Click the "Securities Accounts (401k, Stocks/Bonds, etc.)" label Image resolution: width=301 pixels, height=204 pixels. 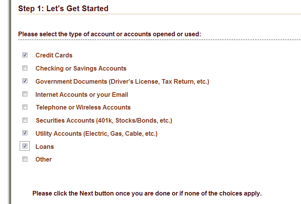104,121
